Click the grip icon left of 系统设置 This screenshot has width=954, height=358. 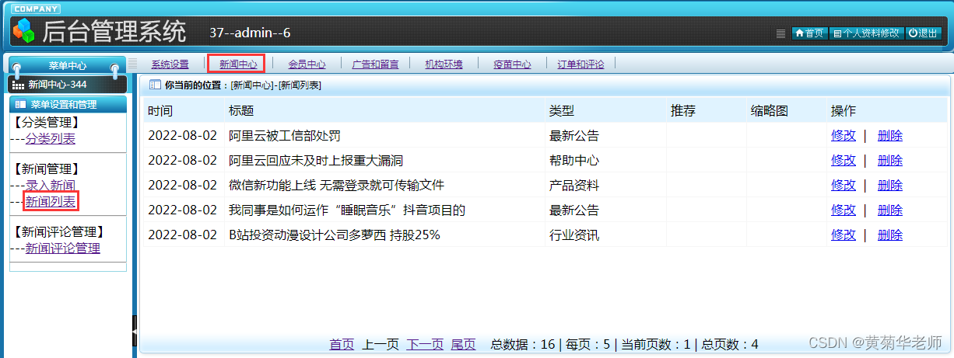132,64
